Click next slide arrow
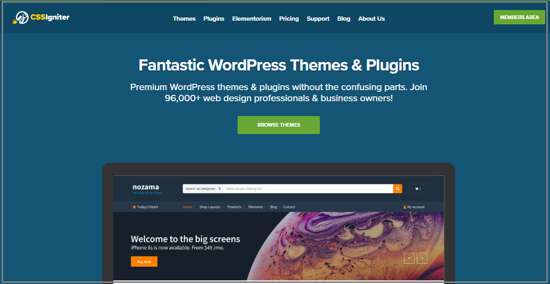Viewport: 550px width, 284px height. tap(422, 259)
